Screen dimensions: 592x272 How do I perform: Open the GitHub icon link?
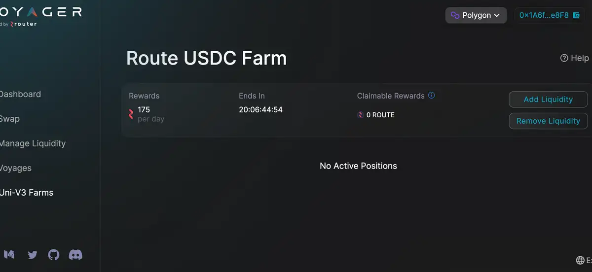point(53,255)
